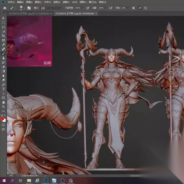The width and height of the screenshot is (184, 184).
Task: Select the Lasso tool
Action: pyautogui.click(x=4, y=27)
